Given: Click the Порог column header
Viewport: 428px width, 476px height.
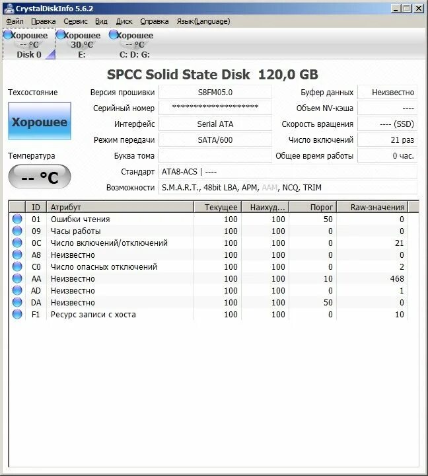Looking at the screenshot, I should (x=313, y=207).
